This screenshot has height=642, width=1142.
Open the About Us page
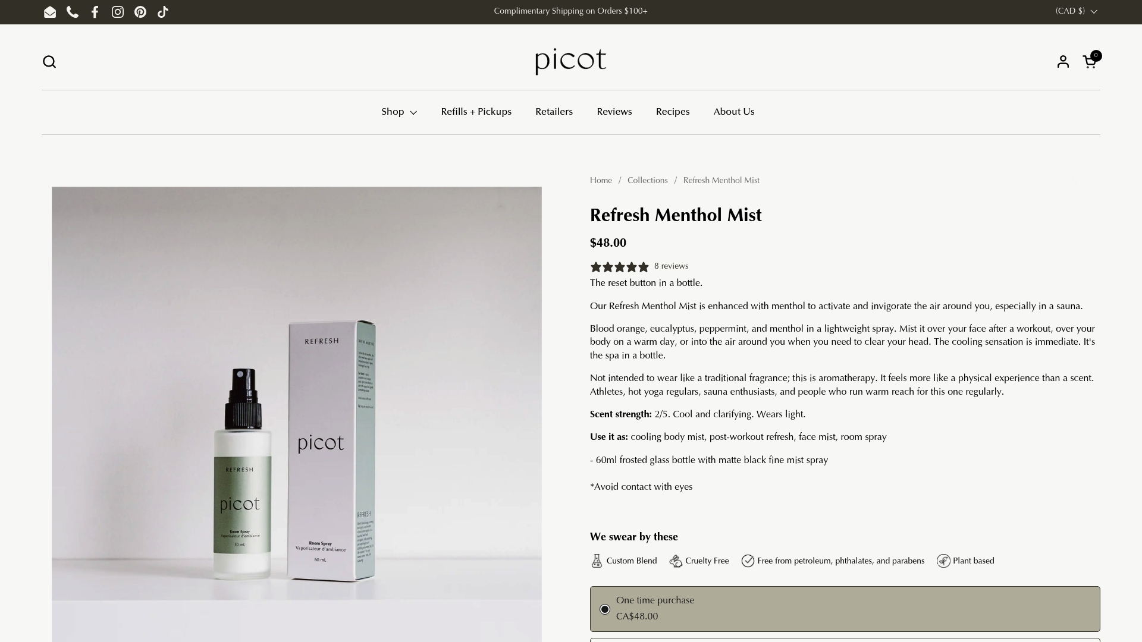pos(734,112)
